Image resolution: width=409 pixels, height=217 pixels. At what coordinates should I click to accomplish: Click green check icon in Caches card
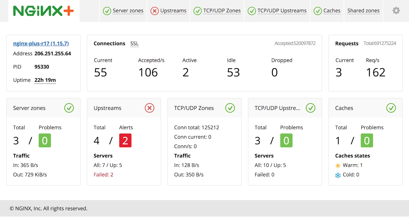[x=391, y=108]
